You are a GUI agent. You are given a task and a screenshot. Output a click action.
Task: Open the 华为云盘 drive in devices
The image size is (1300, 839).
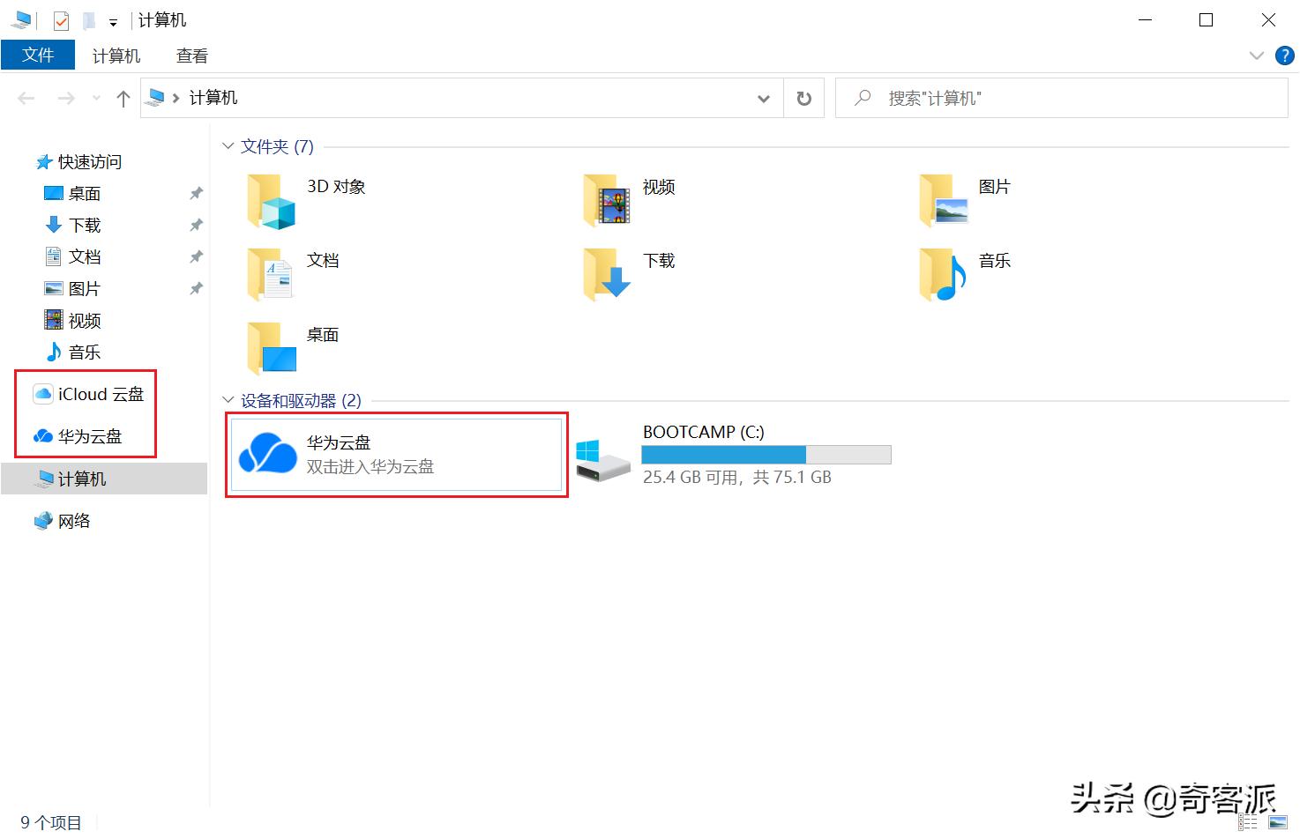tap(395, 455)
